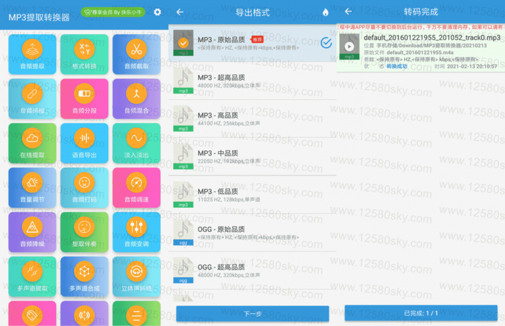Open the 音频降噪 noise reduction tool

click(x=31, y=231)
